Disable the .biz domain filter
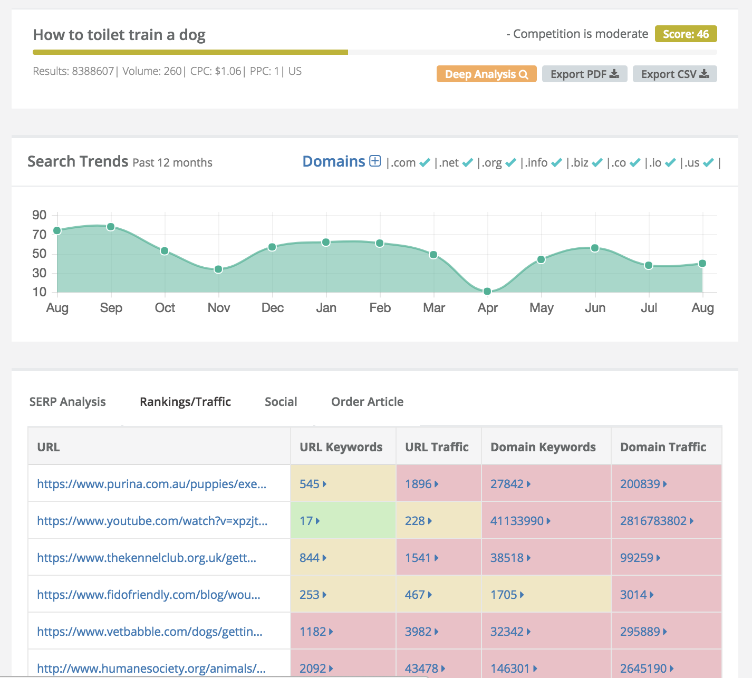Image resolution: width=752 pixels, height=678 pixels. coord(597,162)
